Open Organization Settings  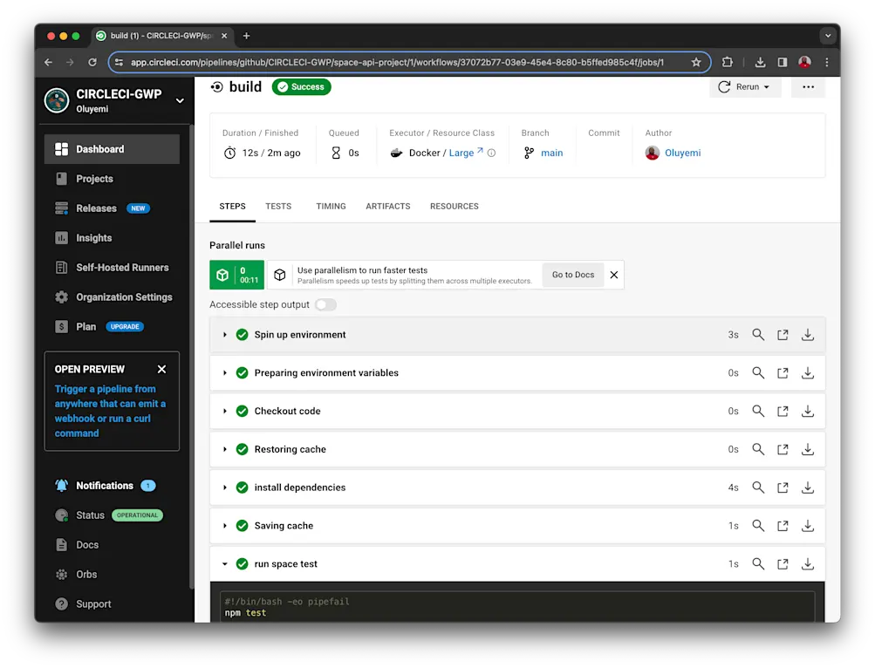[112, 297]
